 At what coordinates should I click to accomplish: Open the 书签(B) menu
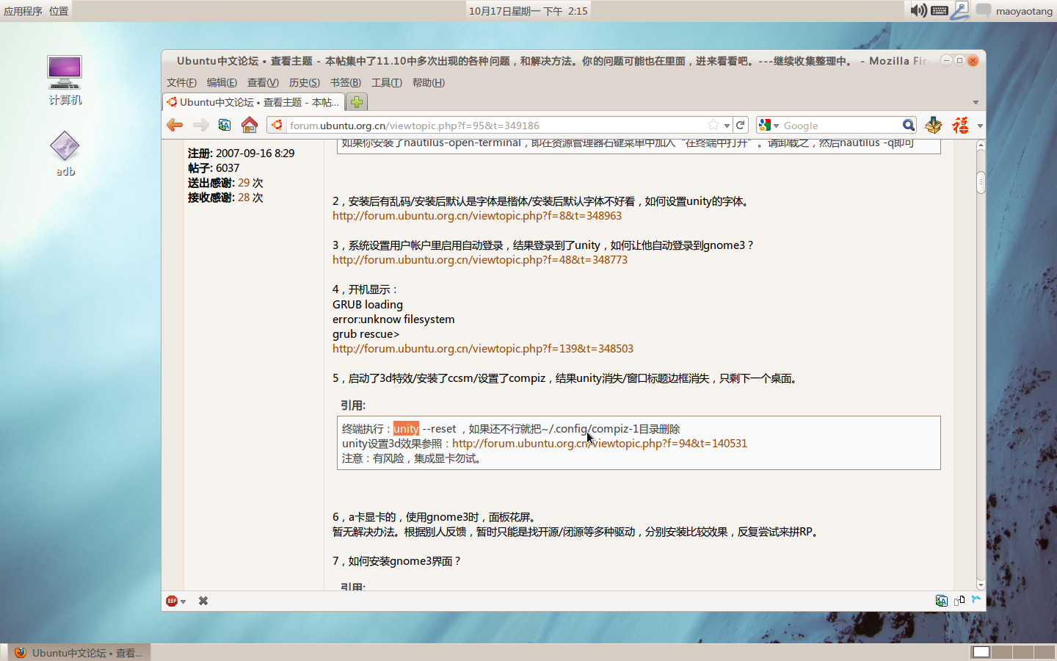click(x=345, y=82)
